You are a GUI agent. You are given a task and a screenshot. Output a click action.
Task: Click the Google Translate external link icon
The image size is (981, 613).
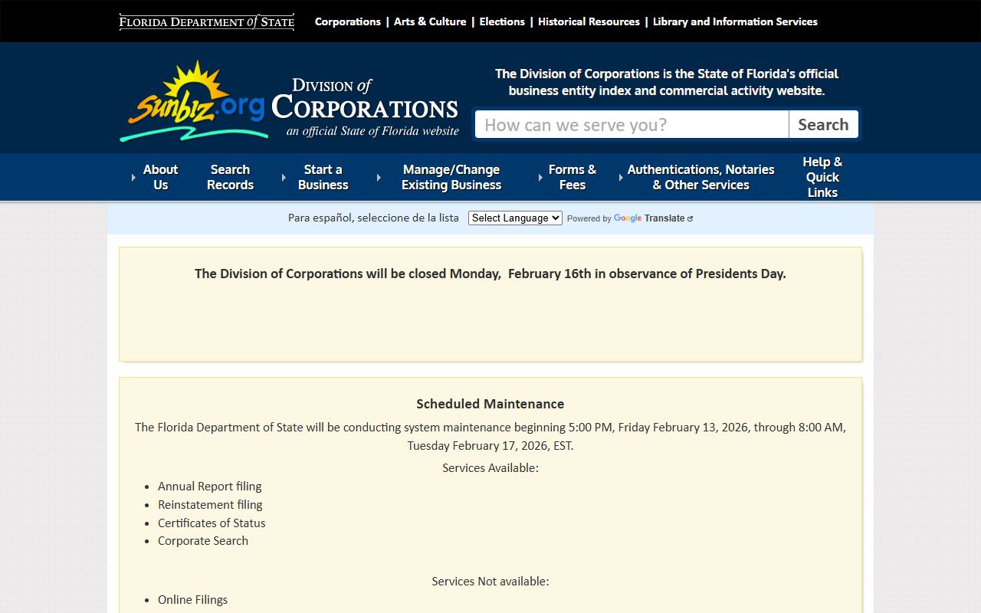click(691, 218)
